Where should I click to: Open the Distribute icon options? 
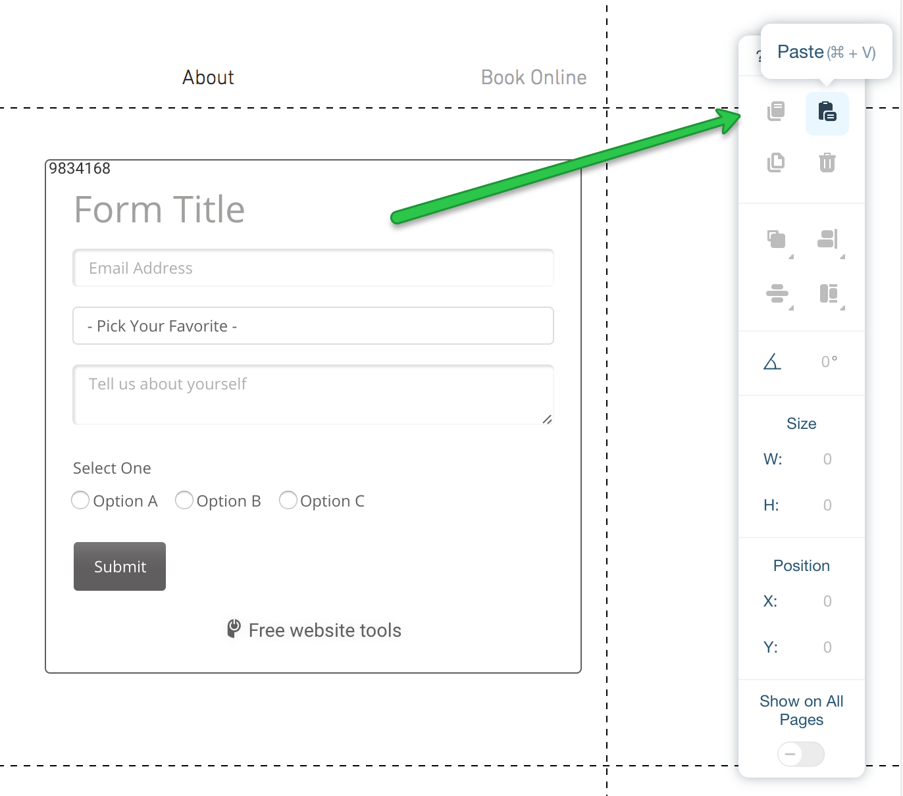point(777,293)
